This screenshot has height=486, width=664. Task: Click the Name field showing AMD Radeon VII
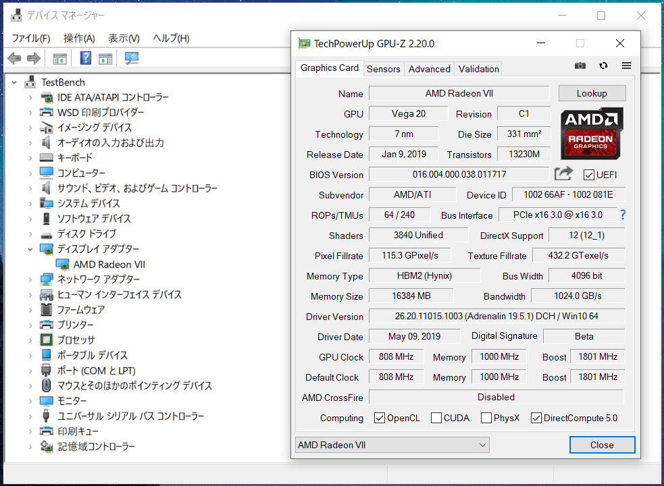click(x=459, y=93)
